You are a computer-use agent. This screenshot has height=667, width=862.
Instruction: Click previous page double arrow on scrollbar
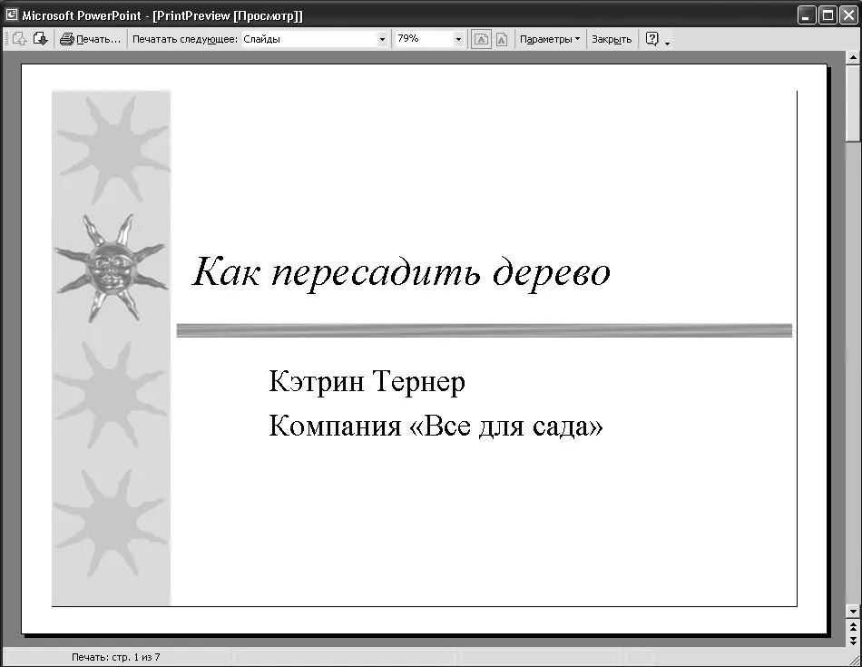click(853, 626)
